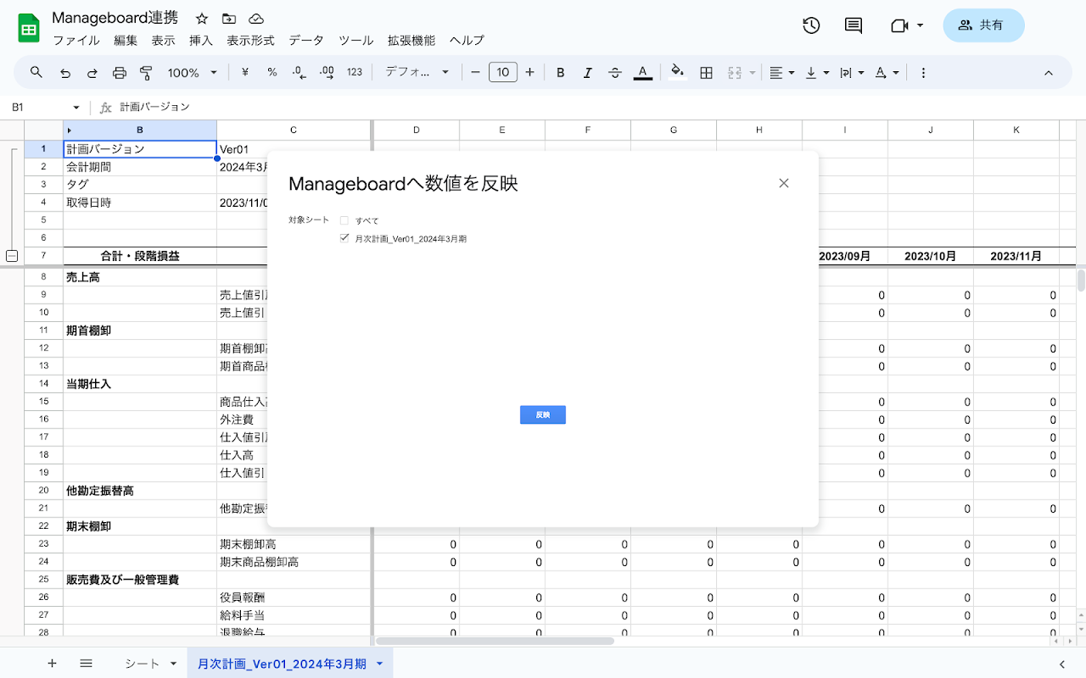
Task: Collapse the row group toggle at row 7
Action: click(x=12, y=256)
